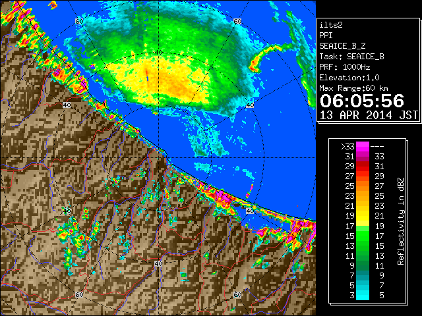Pick the dark green 11–13 dBZ swatch
The image size is (422, 316).
pos(363,255)
